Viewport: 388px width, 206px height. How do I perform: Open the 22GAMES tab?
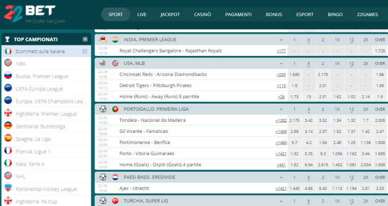click(367, 14)
